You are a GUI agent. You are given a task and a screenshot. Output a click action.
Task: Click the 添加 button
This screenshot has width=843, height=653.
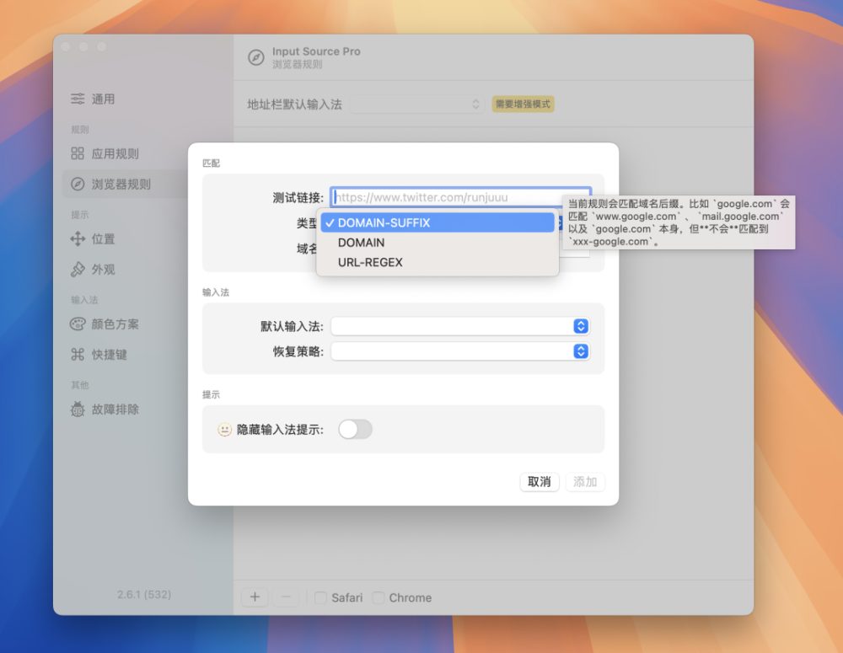tap(585, 482)
